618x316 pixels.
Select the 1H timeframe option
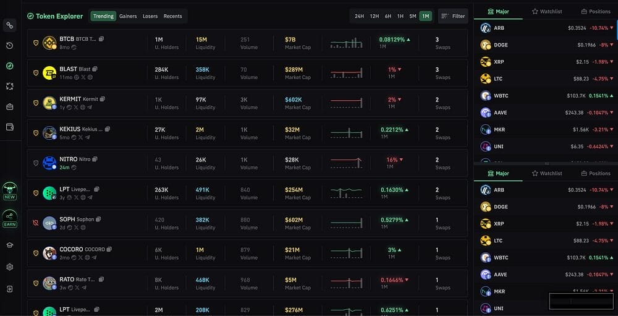point(400,16)
